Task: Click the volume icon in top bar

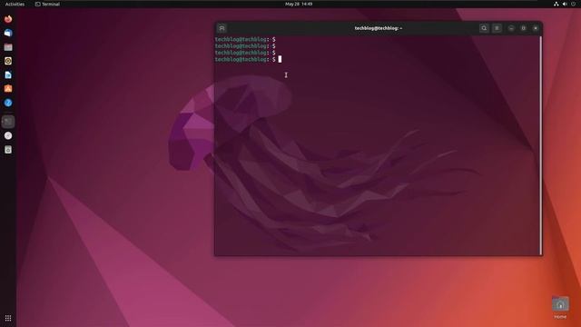Action: click(x=565, y=4)
